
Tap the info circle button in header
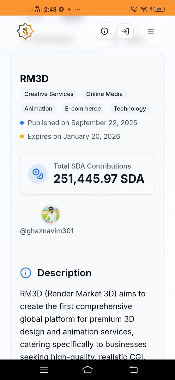[104, 31]
